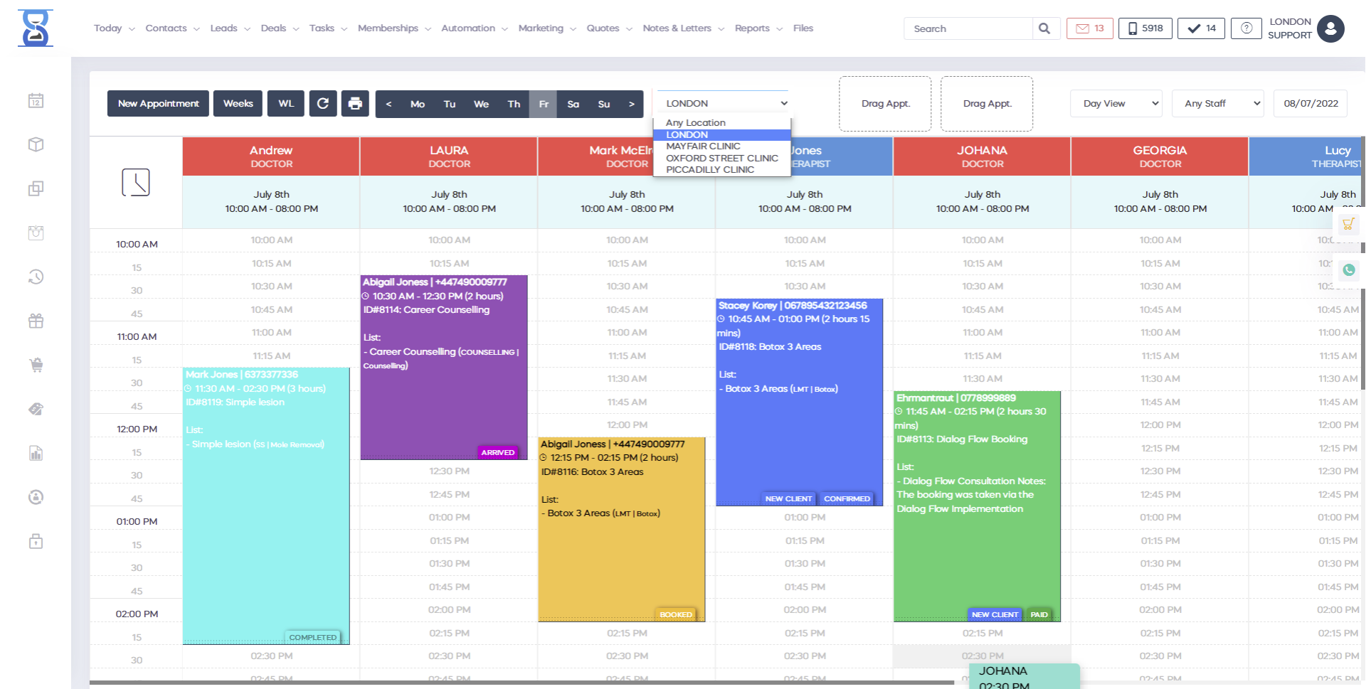This screenshot has height=689, width=1366.
Task: Choose MAYFAIR CLINIC from location list
Action: pyautogui.click(x=703, y=146)
